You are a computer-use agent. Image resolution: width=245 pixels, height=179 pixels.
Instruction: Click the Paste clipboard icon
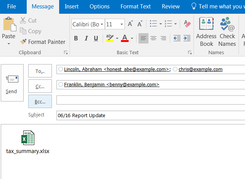click(10, 24)
